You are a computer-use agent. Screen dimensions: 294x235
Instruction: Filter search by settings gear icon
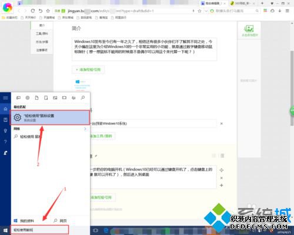pyautogui.click(x=28, y=98)
